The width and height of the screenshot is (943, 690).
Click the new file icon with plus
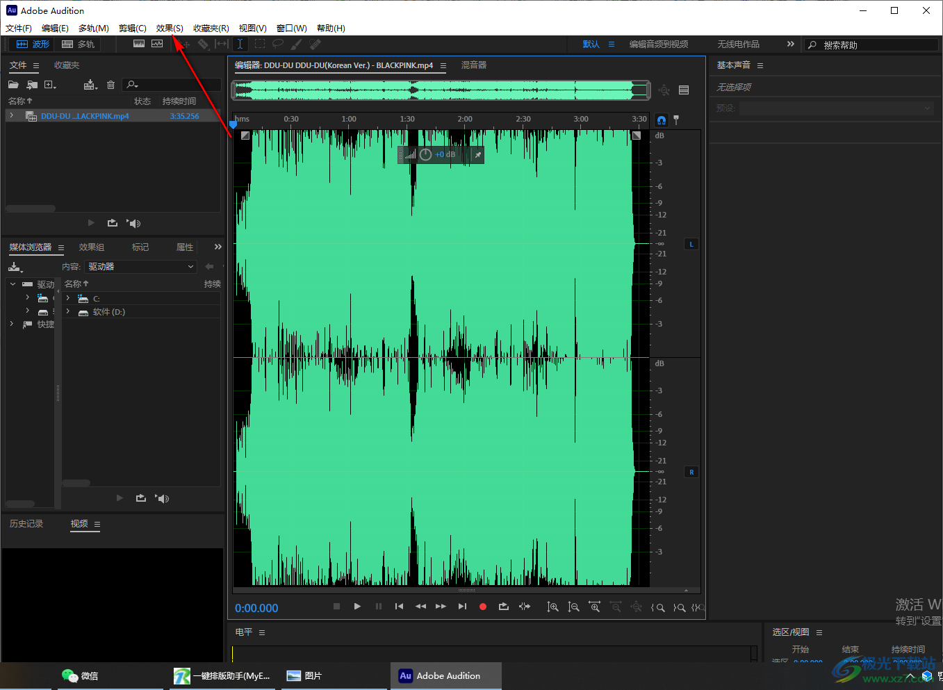coord(50,85)
